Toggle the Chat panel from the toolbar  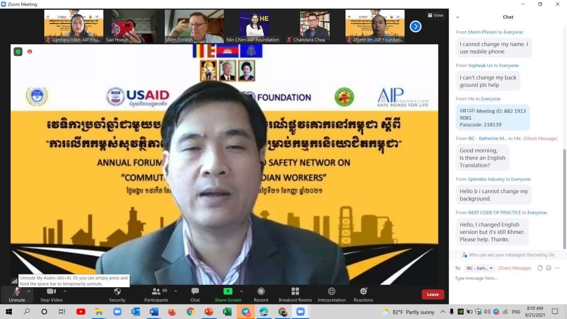click(195, 294)
